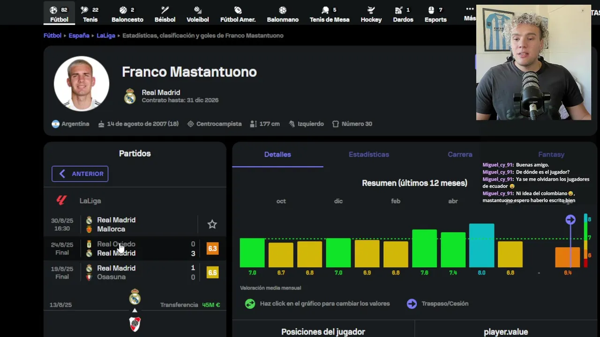
Task: Click the Fútbol breadcrumb link
Action: coord(52,36)
